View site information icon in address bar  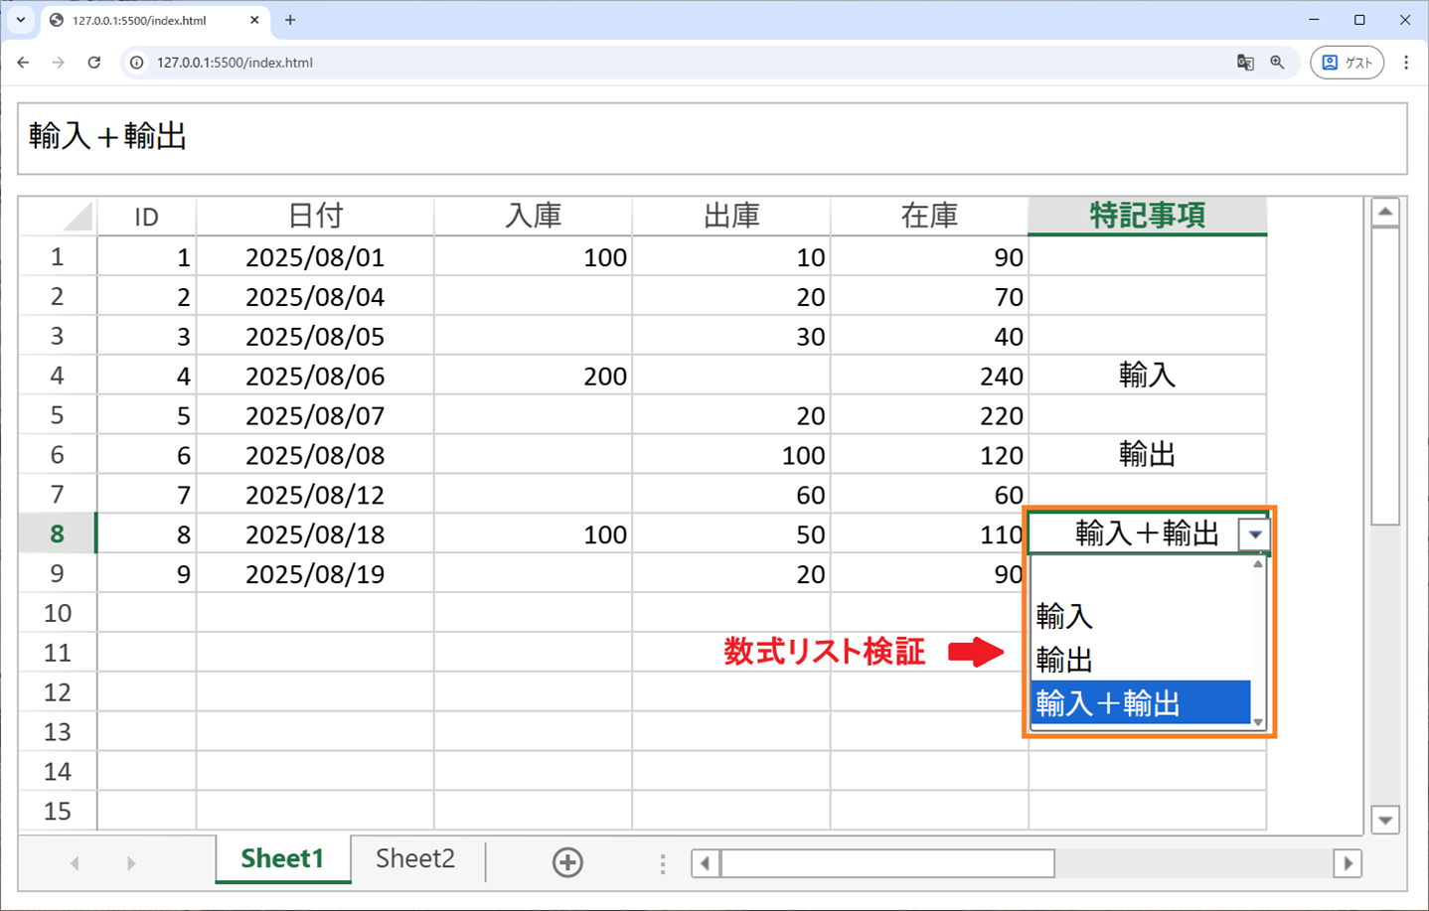(x=137, y=62)
